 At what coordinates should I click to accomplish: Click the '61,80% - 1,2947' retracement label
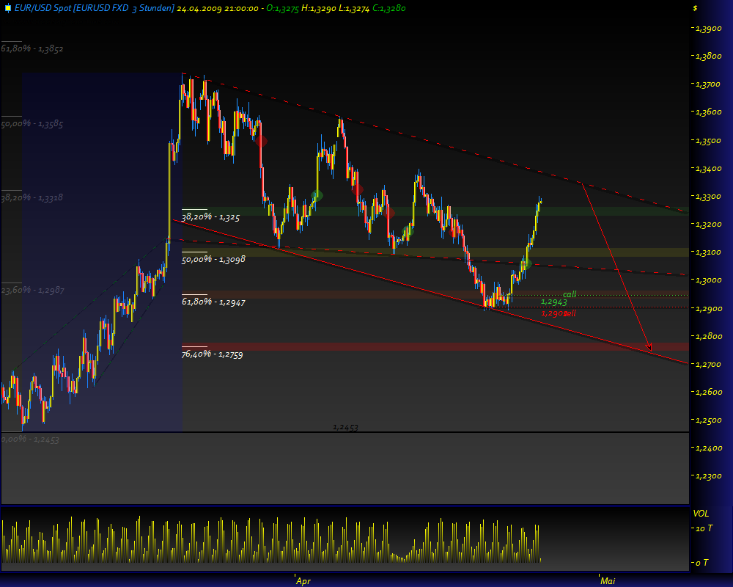tap(213, 302)
